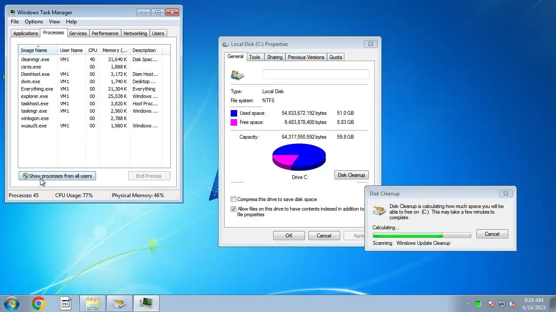This screenshot has height=312, width=556.
Task: Open the clock showing 9:19 AM
Action: tap(534, 304)
